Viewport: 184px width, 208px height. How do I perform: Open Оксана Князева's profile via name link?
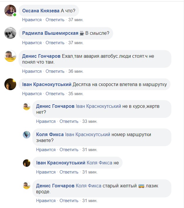41,11
